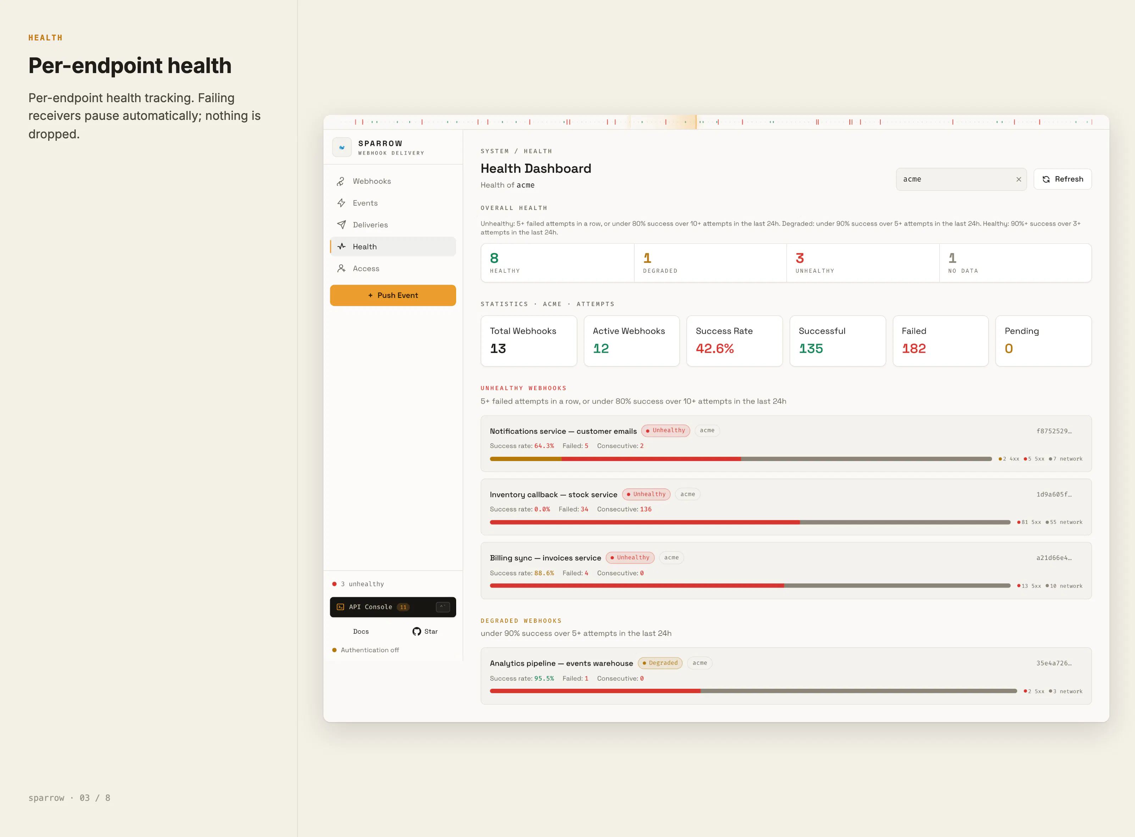Image resolution: width=1135 pixels, height=837 pixels.
Task: Click the GitHub Star link
Action: click(425, 631)
